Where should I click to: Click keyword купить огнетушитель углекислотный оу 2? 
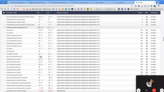coord(18,83)
